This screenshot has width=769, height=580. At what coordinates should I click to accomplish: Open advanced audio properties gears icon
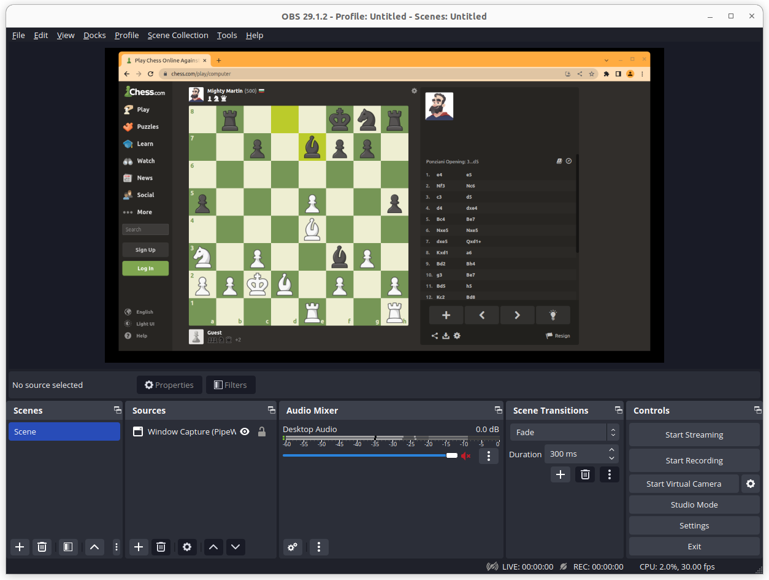[x=293, y=547]
